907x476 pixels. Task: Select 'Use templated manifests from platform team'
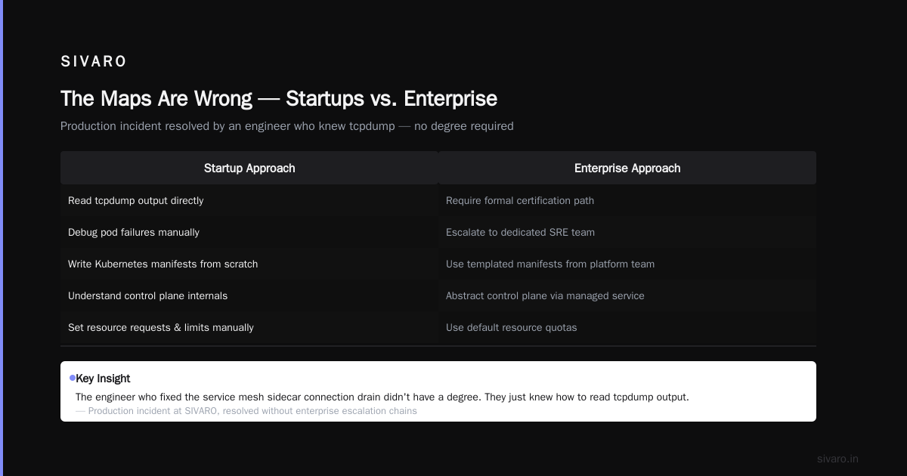click(x=627, y=264)
